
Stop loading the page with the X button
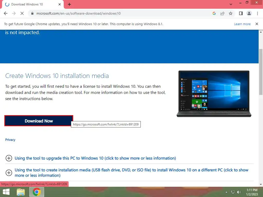pyautogui.click(x=22, y=13)
